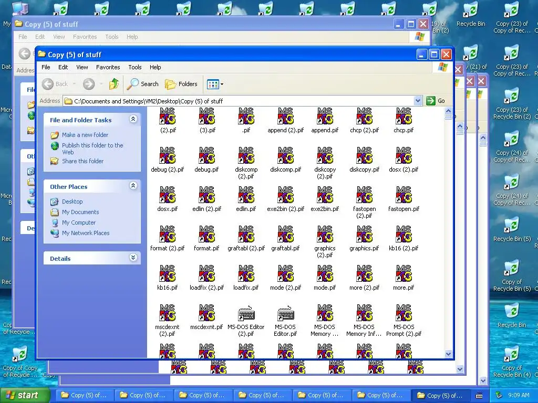The image size is (538, 403).
Task: Select the fastopen.pif icon
Action: point(403,194)
